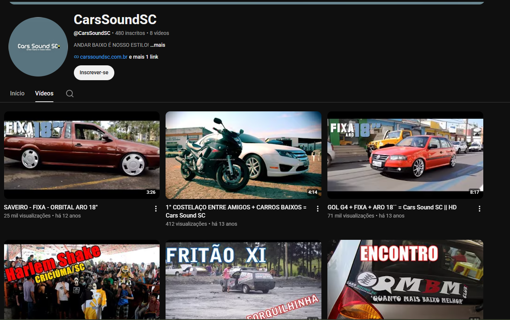
Task: Click the CarsSoundSC channel name heading
Action: click(x=115, y=19)
